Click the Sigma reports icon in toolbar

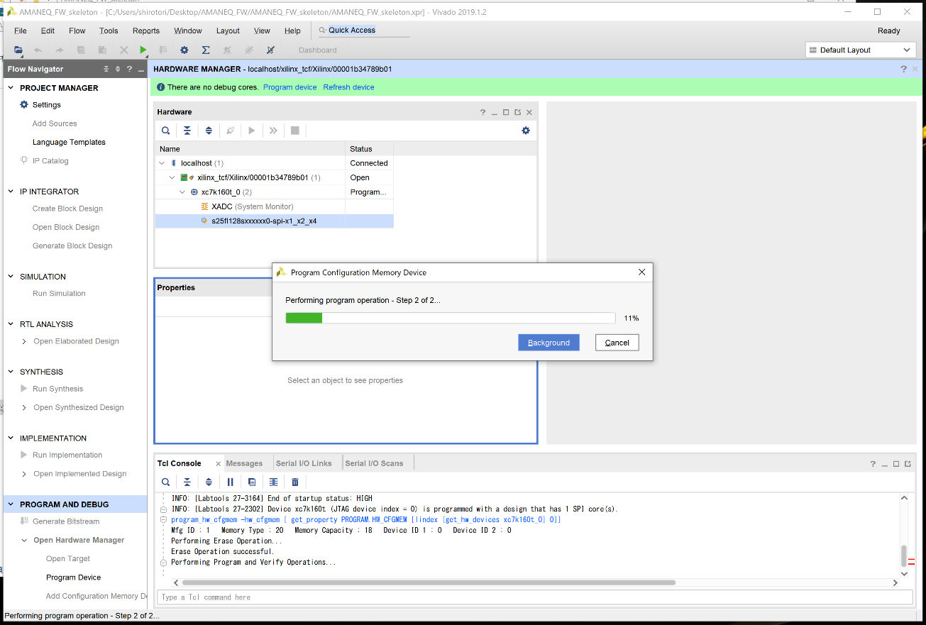[x=206, y=50]
